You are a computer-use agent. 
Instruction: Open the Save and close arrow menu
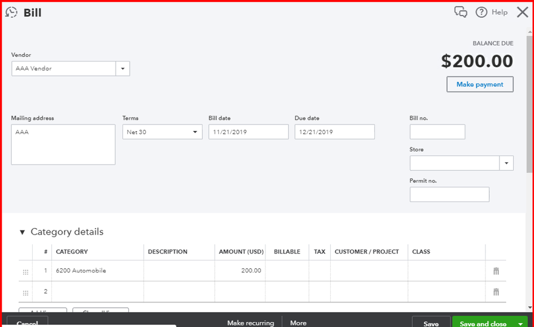pyautogui.click(x=521, y=324)
